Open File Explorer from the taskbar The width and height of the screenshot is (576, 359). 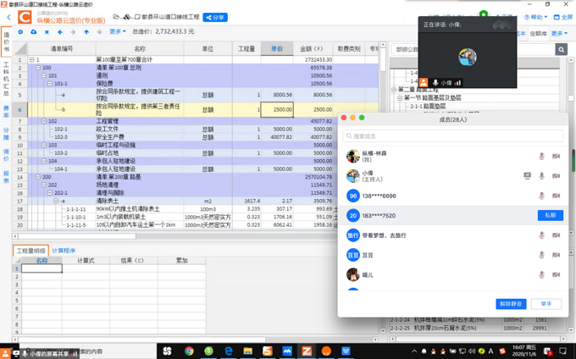(x=248, y=351)
